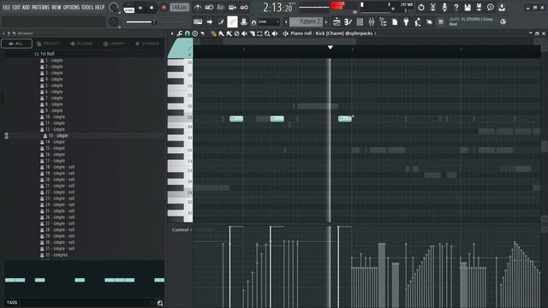The image size is (548, 308).
Task: Toggle Pattern/Song playback mode
Action: (x=129, y=8)
